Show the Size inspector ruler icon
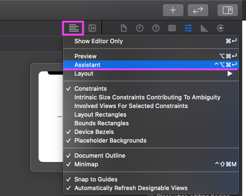The height and width of the screenshot is (196, 246). pos(204,28)
